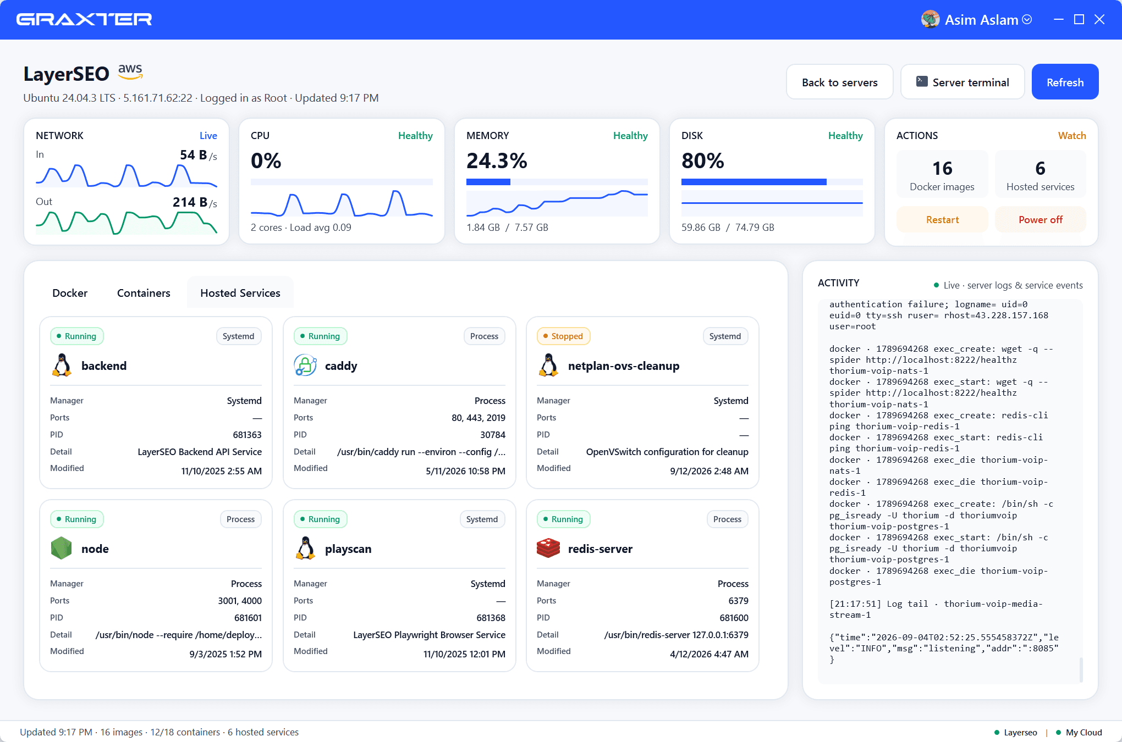Click the backend service penguin icon
This screenshot has height=742, width=1122.
[62, 366]
